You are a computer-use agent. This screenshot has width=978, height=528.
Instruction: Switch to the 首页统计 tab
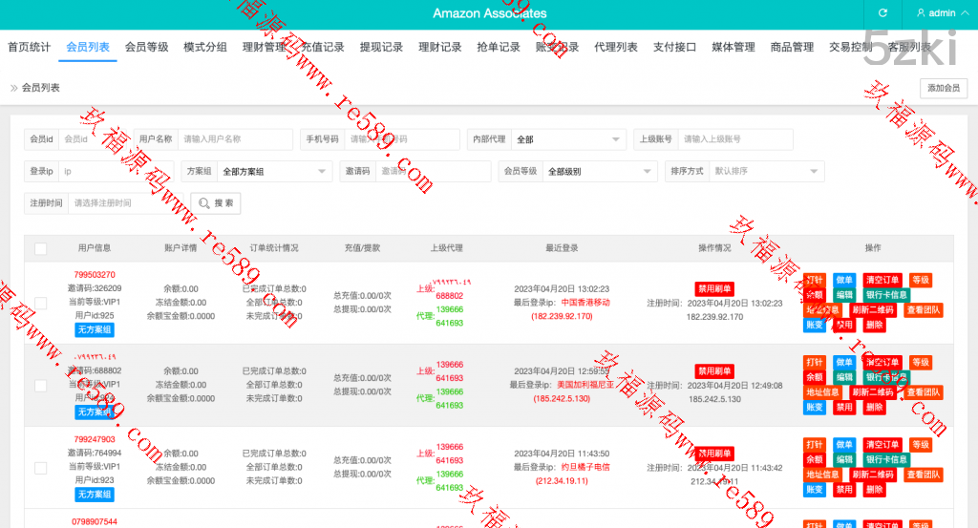[x=29, y=47]
